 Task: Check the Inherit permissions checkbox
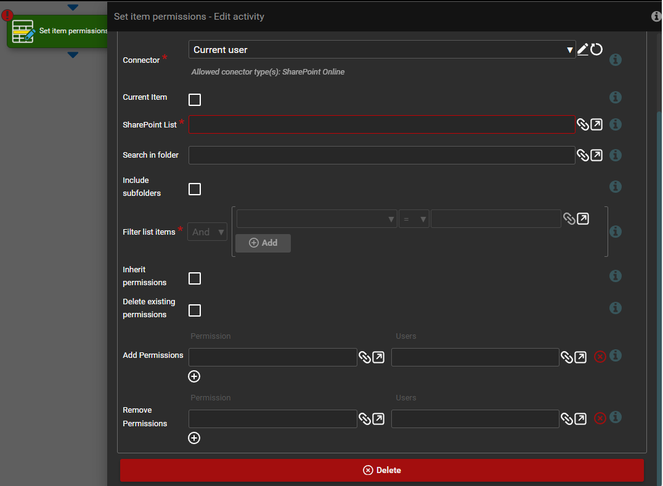tap(195, 278)
